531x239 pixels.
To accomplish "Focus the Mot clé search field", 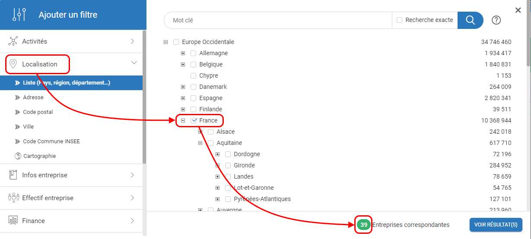I will coord(277,20).
